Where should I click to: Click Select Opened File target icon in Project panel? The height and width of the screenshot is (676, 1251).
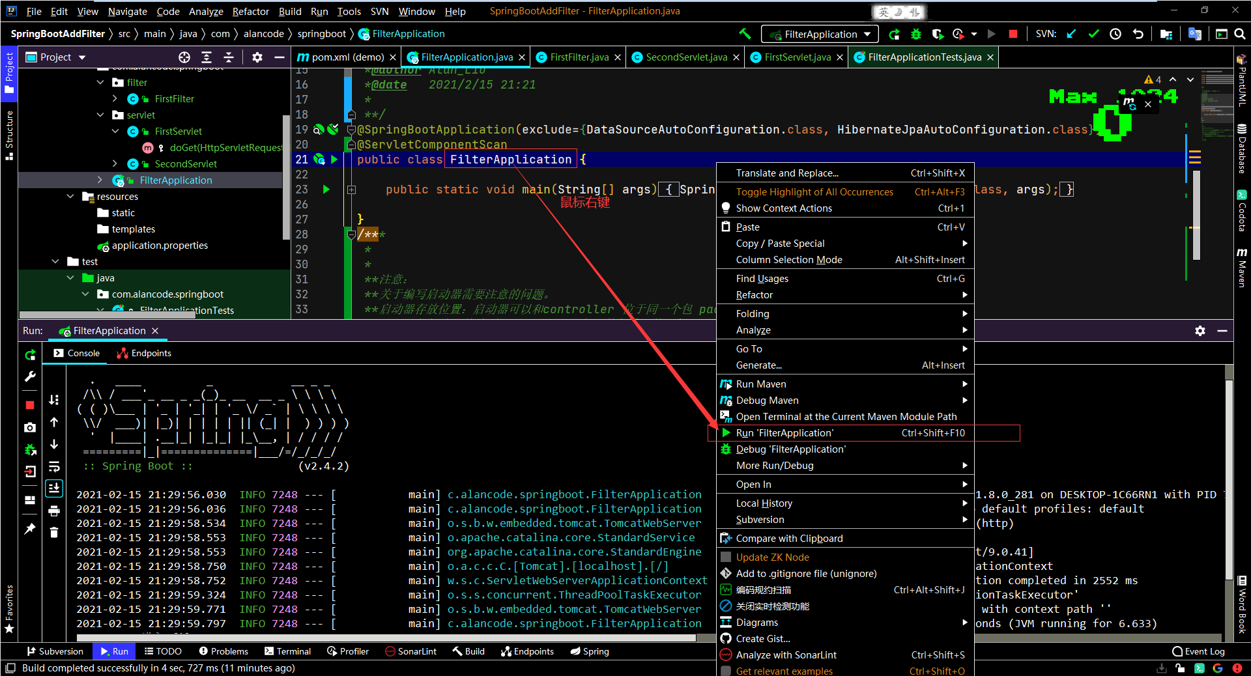click(x=184, y=57)
